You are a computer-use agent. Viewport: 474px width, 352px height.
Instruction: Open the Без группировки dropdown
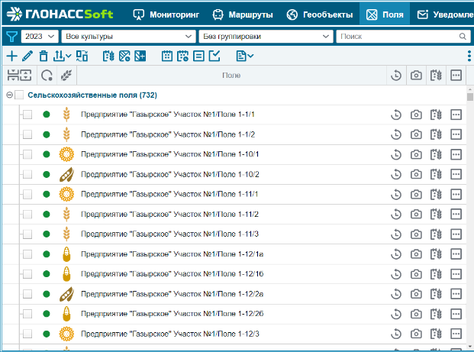266,37
